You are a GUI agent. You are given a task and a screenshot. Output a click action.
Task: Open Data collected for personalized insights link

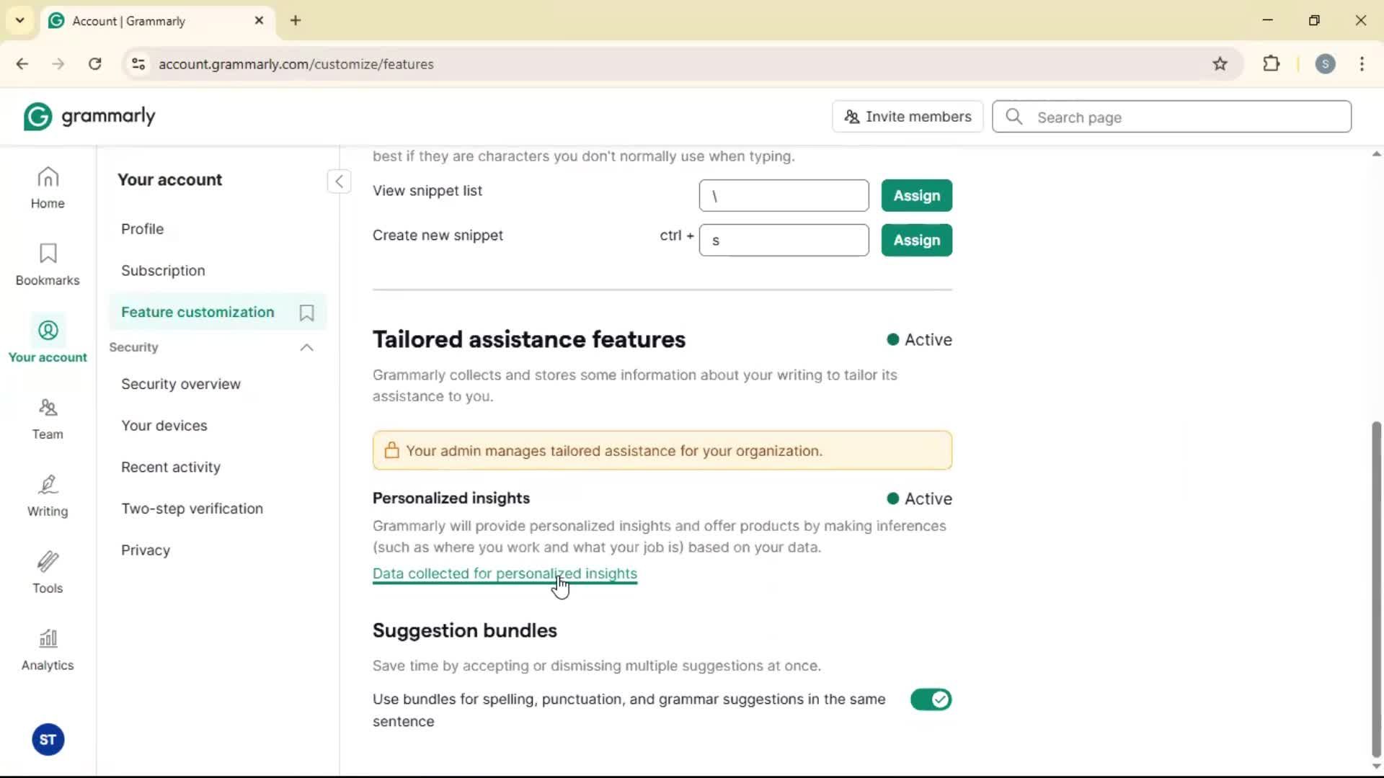[x=505, y=574]
